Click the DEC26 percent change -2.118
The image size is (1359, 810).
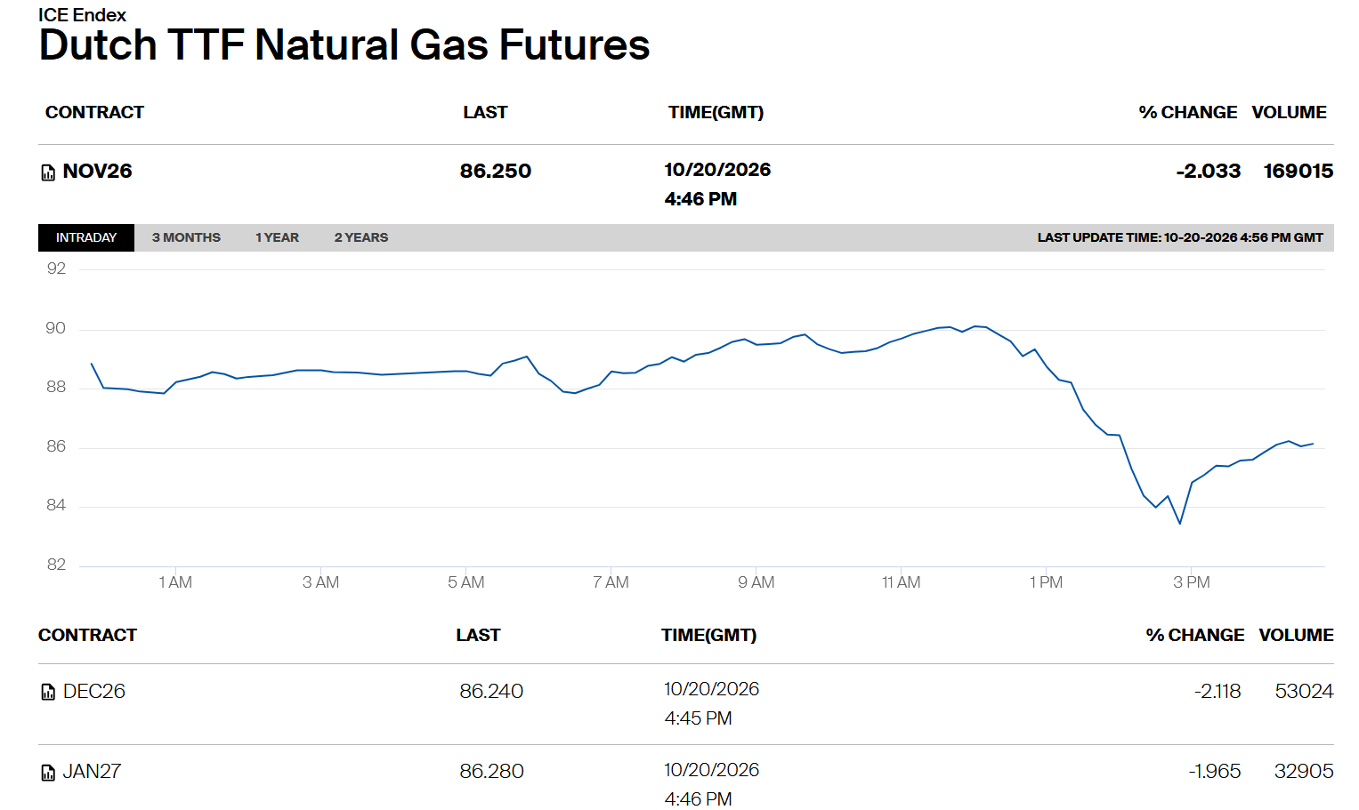(1217, 691)
